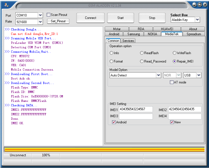Screen dimensions: 209x168
Task: Click the 'IMEI OK.' log line
Action: (x=17, y=123)
